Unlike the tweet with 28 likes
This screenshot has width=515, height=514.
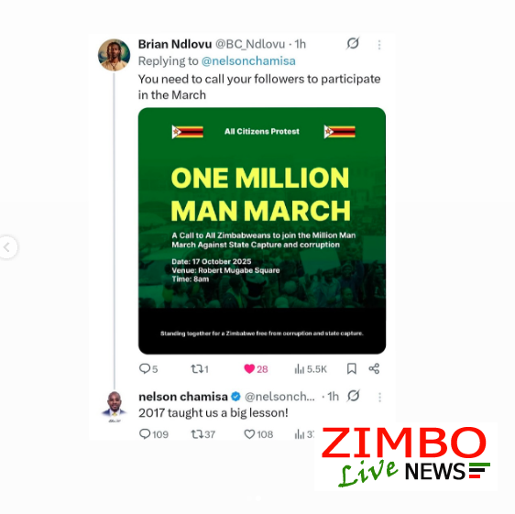click(x=256, y=369)
